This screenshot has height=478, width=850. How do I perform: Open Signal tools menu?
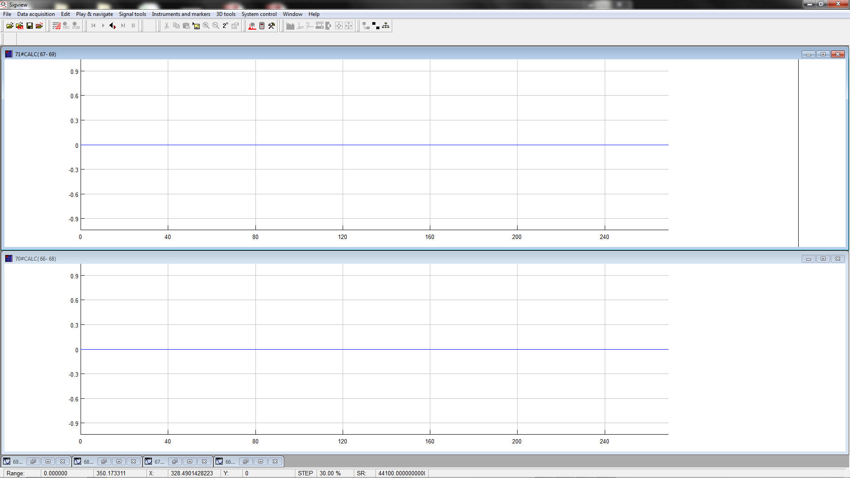coord(132,14)
